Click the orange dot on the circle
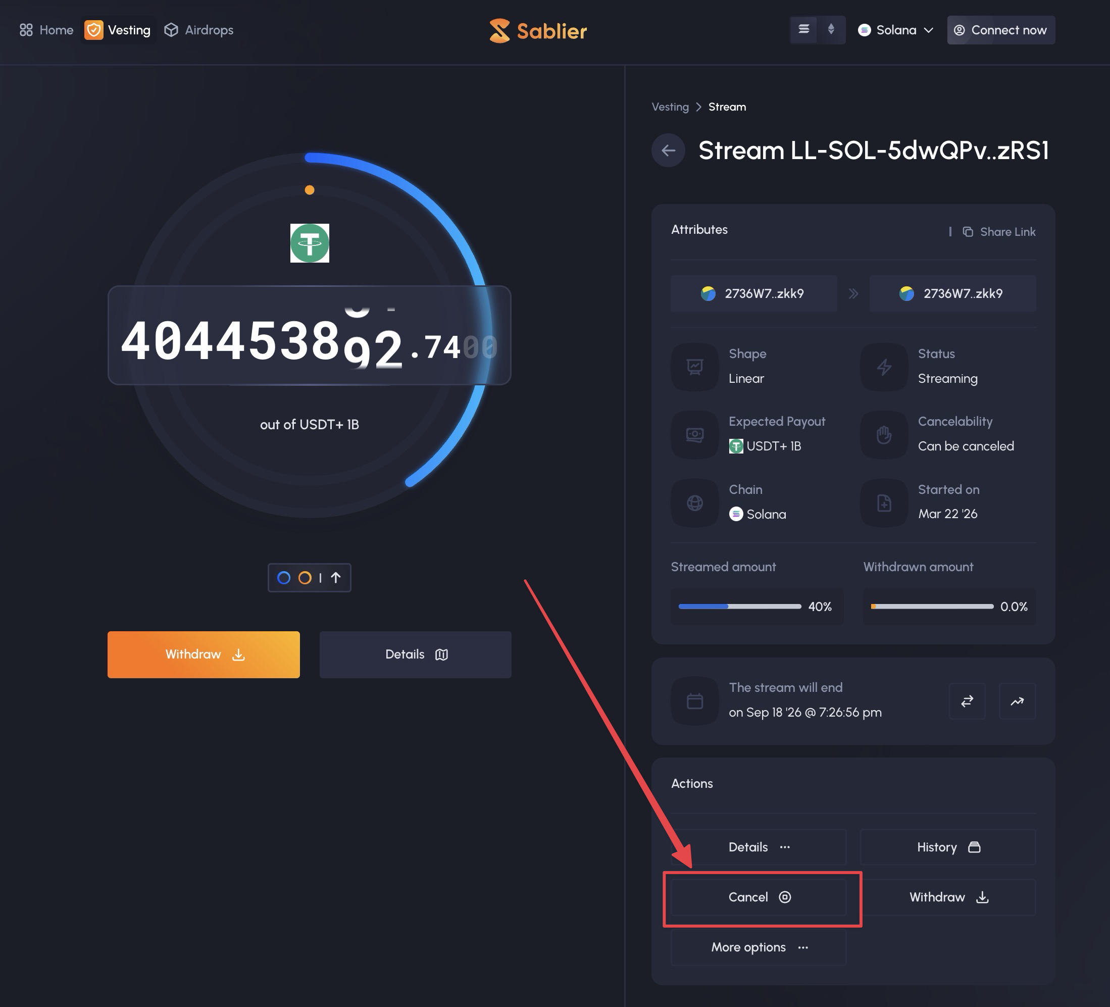This screenshot has width=1110, height=1007. [310, 190]
